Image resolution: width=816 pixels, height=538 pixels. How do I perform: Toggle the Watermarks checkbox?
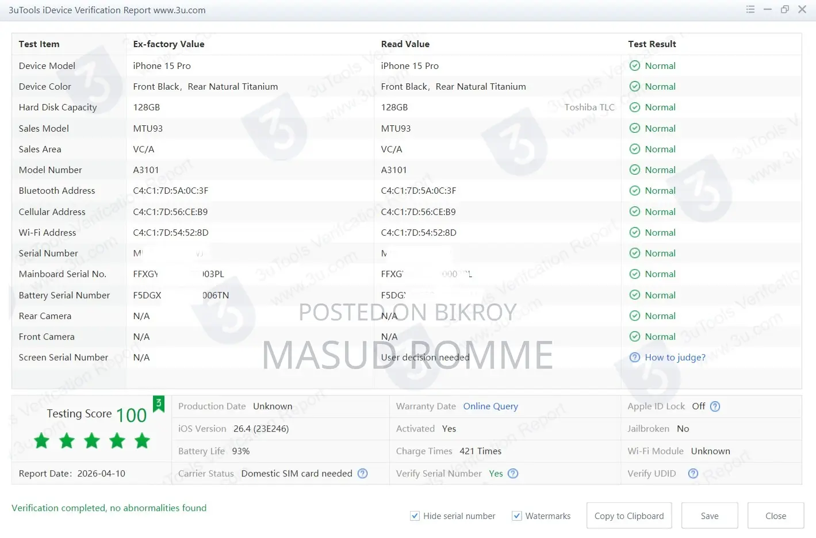pos(516,516)
